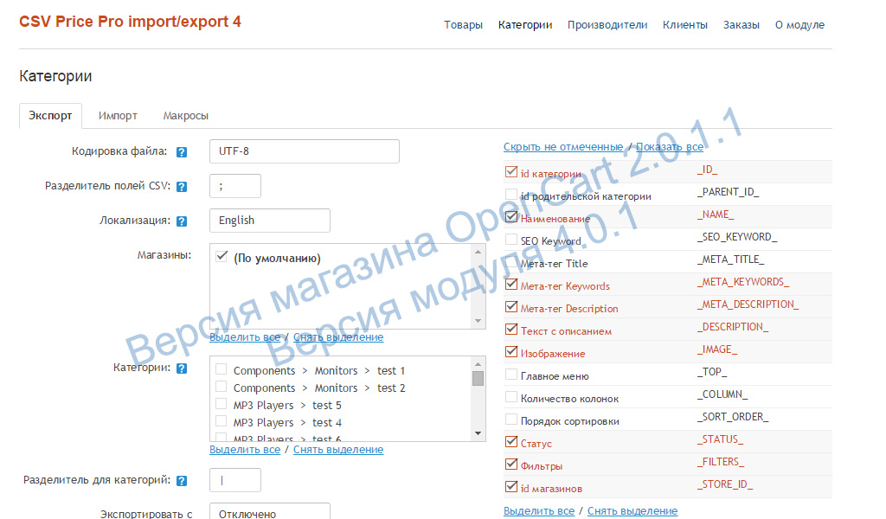886x519 pixels.
Task: Check MP3 Players > test 4 category
Action: click(221, 421)
